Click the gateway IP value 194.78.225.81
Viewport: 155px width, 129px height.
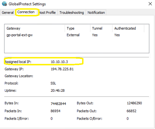pos(62,69)
